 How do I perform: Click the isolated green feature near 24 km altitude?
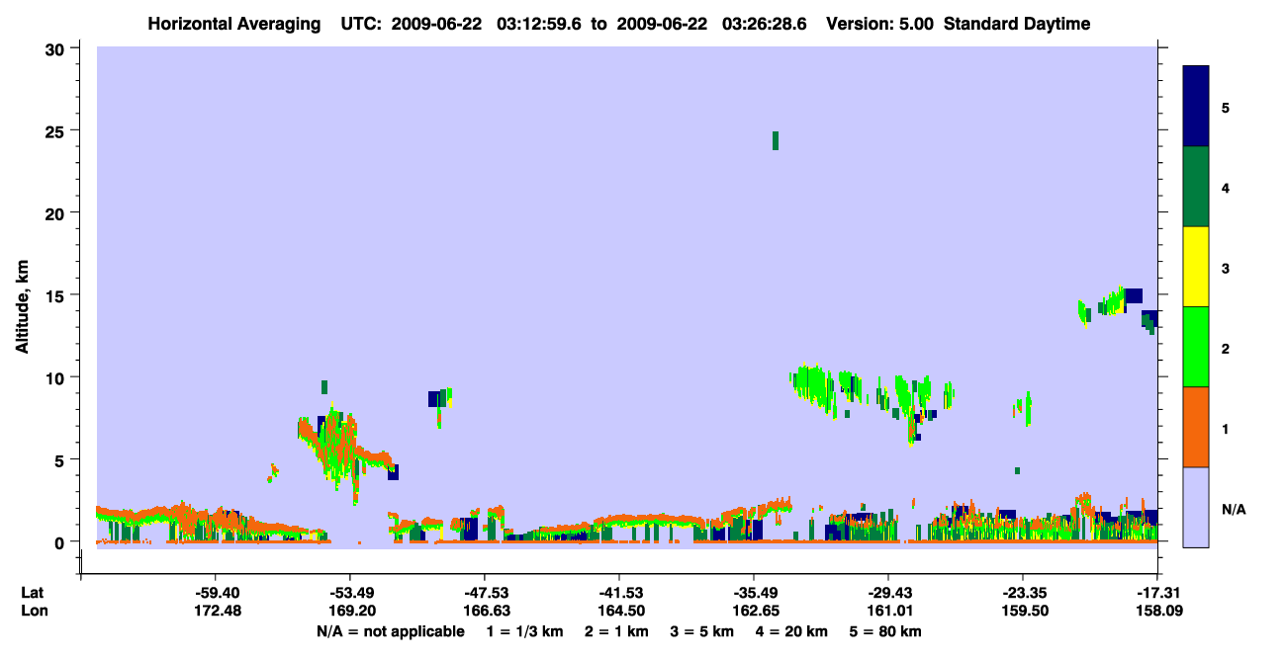pos(776,140)
